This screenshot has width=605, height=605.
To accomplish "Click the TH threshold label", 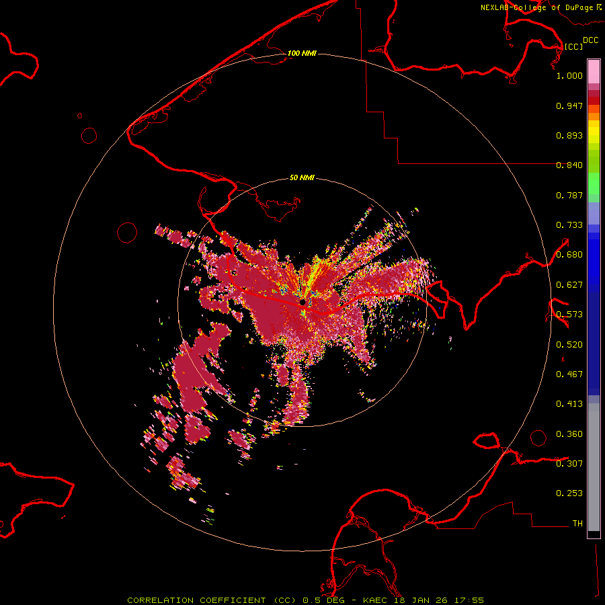I will coord(577,524).
